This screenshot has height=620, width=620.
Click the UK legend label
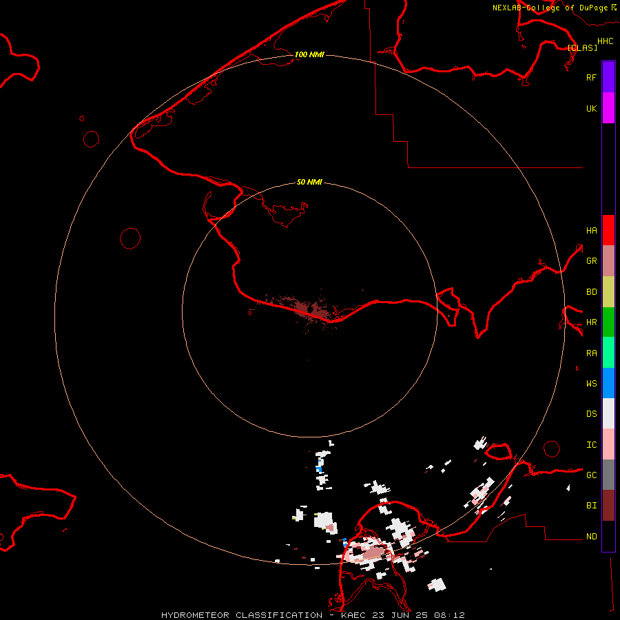pos(591,108)
